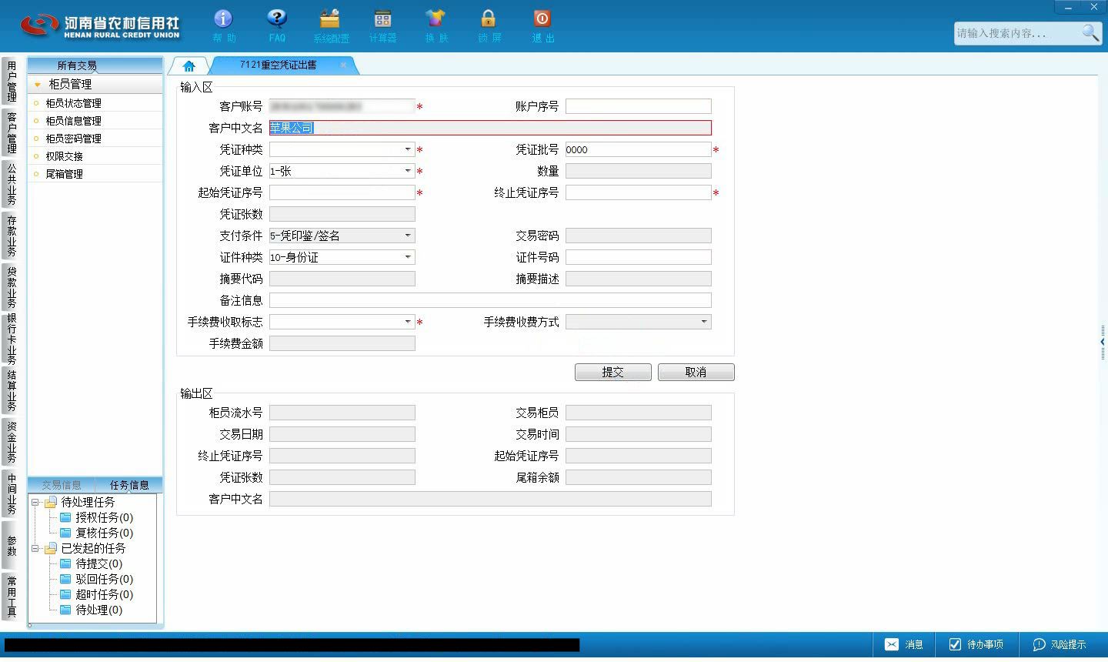Click the 提交 submit button

tap(613, 373)
